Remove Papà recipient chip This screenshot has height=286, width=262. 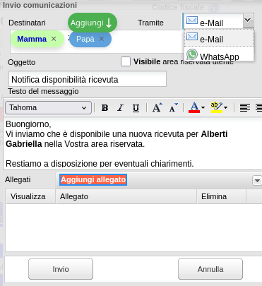(x=102, y=39)
